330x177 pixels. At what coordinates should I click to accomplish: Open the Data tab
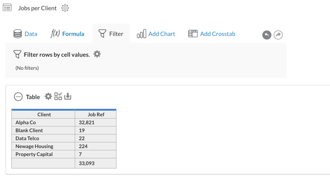click(x=25, y=34)
